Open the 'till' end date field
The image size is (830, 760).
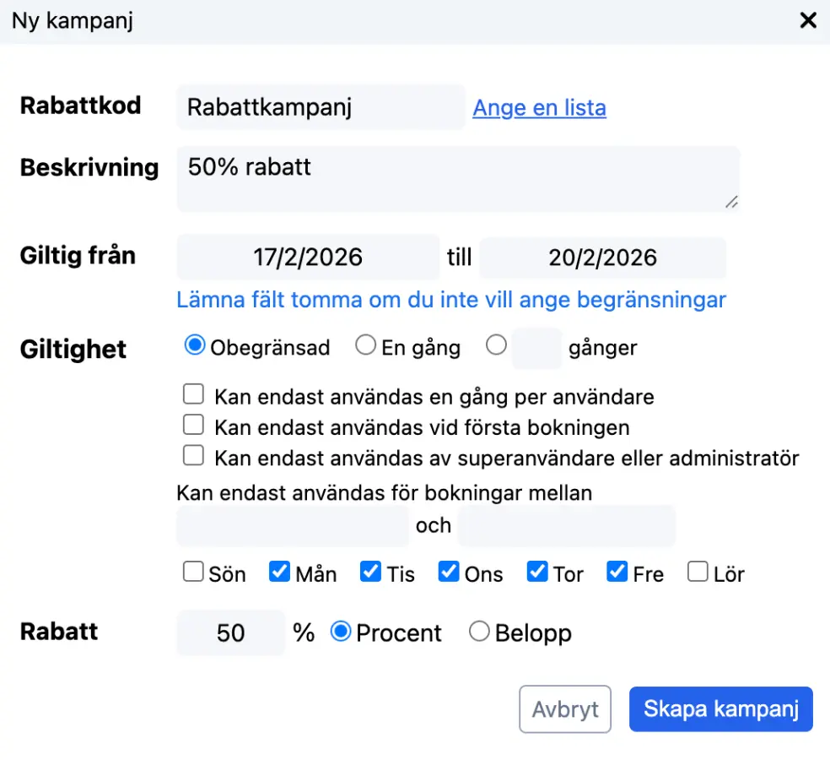[602, 258]
